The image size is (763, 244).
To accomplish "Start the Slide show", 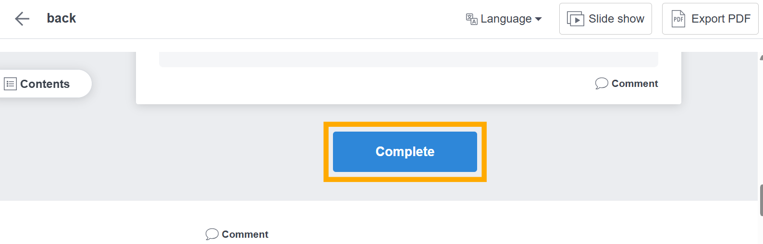I will (x=605, y=19).
